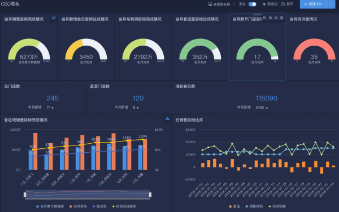Toggle 当月累计销售额 legend series
Image resolution: width=339 pixels, height=212 pixels.
[x=50, y=206]
